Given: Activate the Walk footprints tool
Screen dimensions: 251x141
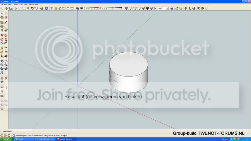Looking at the screenshot, I should tap(6, 78).
